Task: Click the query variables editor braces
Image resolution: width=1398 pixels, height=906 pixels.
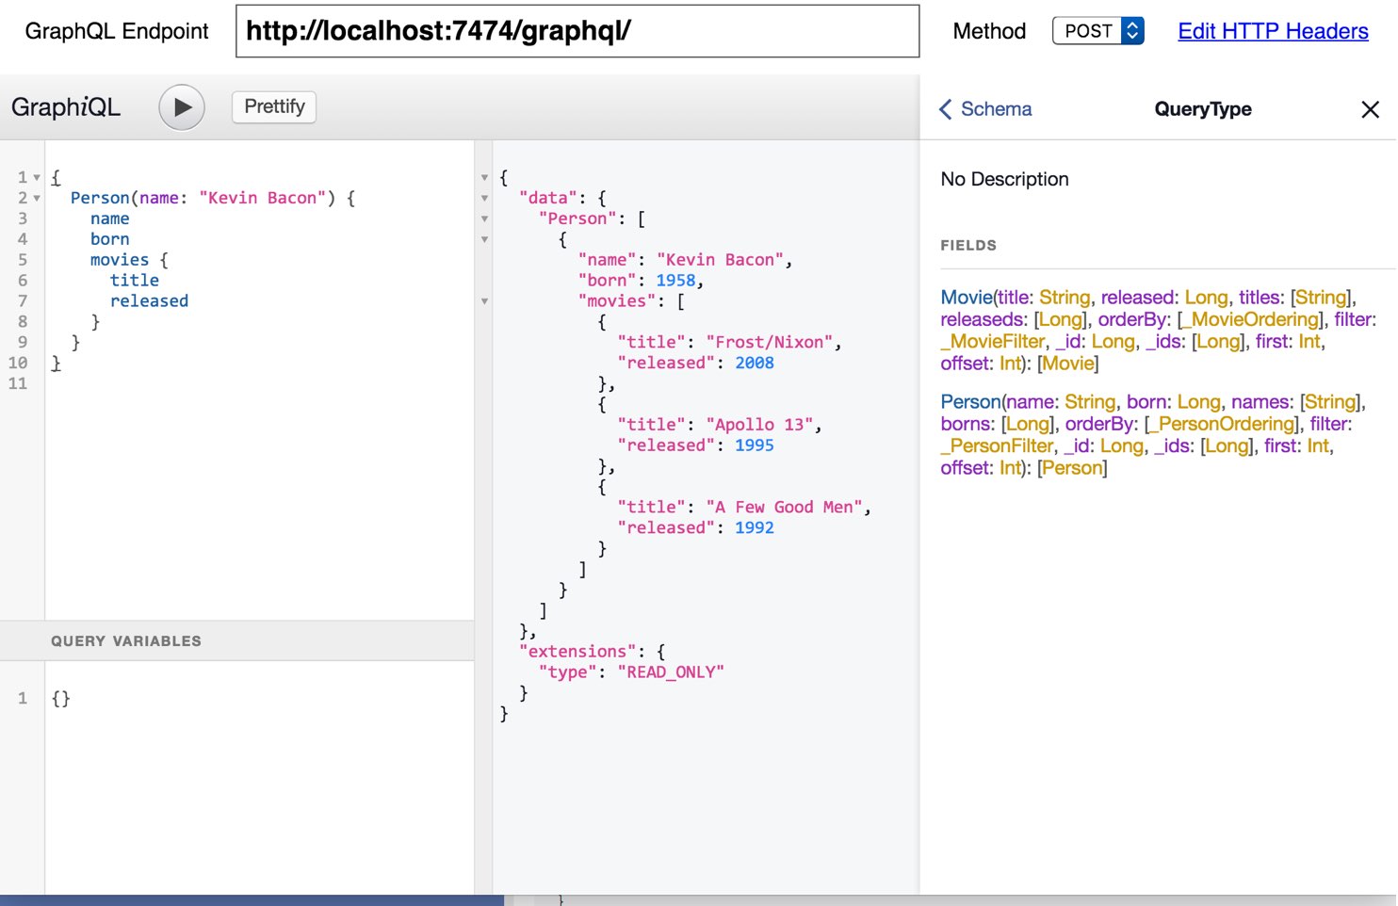Action: coord(61,699)
